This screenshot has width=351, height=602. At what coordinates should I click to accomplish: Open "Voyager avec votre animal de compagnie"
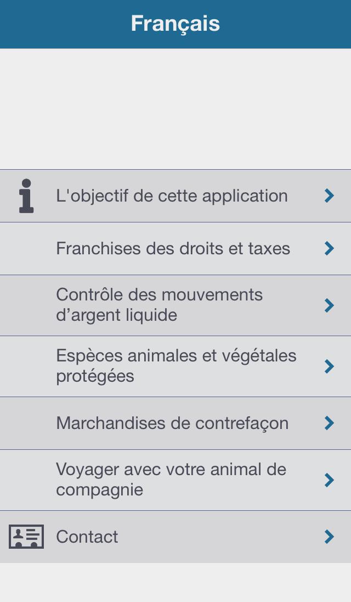point(171,480)
